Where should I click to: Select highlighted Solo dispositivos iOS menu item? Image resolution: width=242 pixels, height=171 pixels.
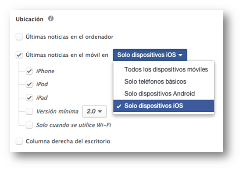click(164, 106)
